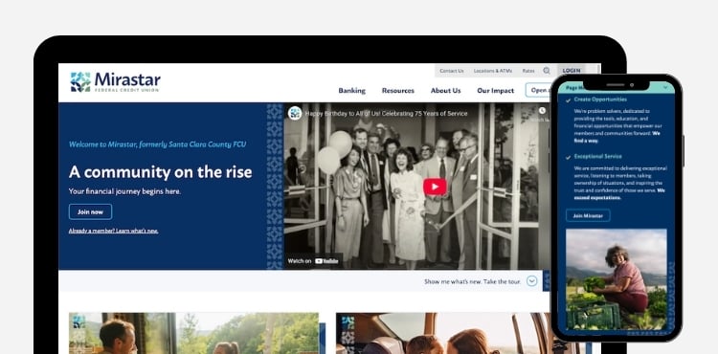Tap Create Opportunities heading on phone
The height and width of the screenshot is (354, 718).
(600, 100)
